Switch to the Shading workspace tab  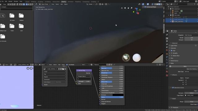pos(64,2)
